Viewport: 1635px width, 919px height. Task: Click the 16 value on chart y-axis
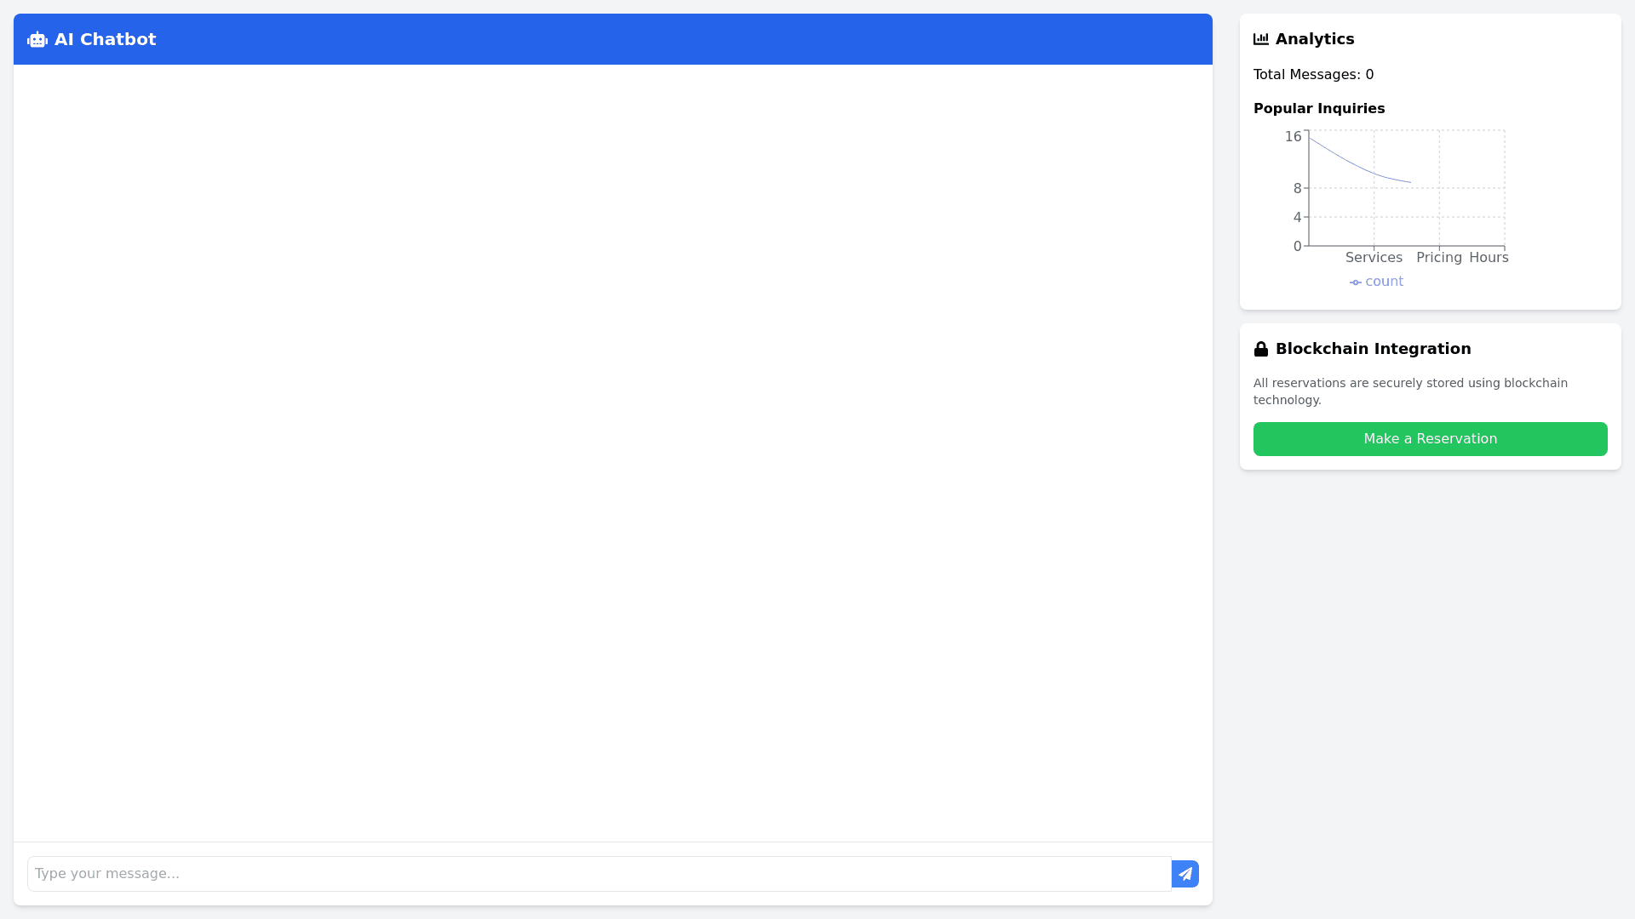click(1293, 137)
